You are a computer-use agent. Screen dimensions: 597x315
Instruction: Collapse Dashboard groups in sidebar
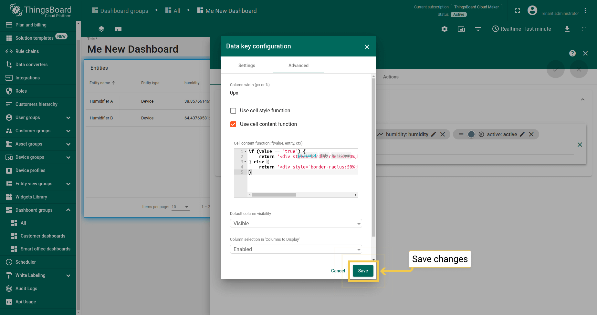(x=68, y=210)
